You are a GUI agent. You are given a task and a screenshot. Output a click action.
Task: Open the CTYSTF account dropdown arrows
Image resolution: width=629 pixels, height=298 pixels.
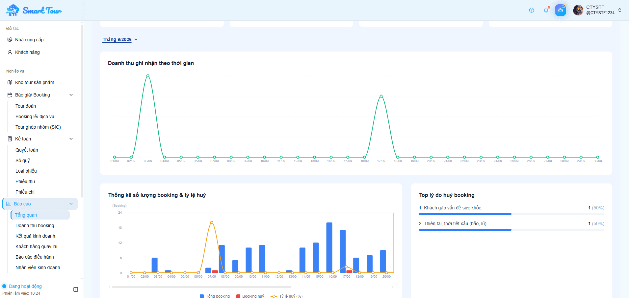[x=620, y=10]
